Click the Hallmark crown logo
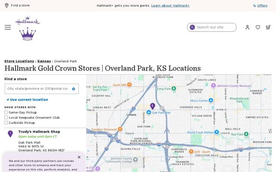The width and height of the screenshot is (276, 172). pos(28,28)
